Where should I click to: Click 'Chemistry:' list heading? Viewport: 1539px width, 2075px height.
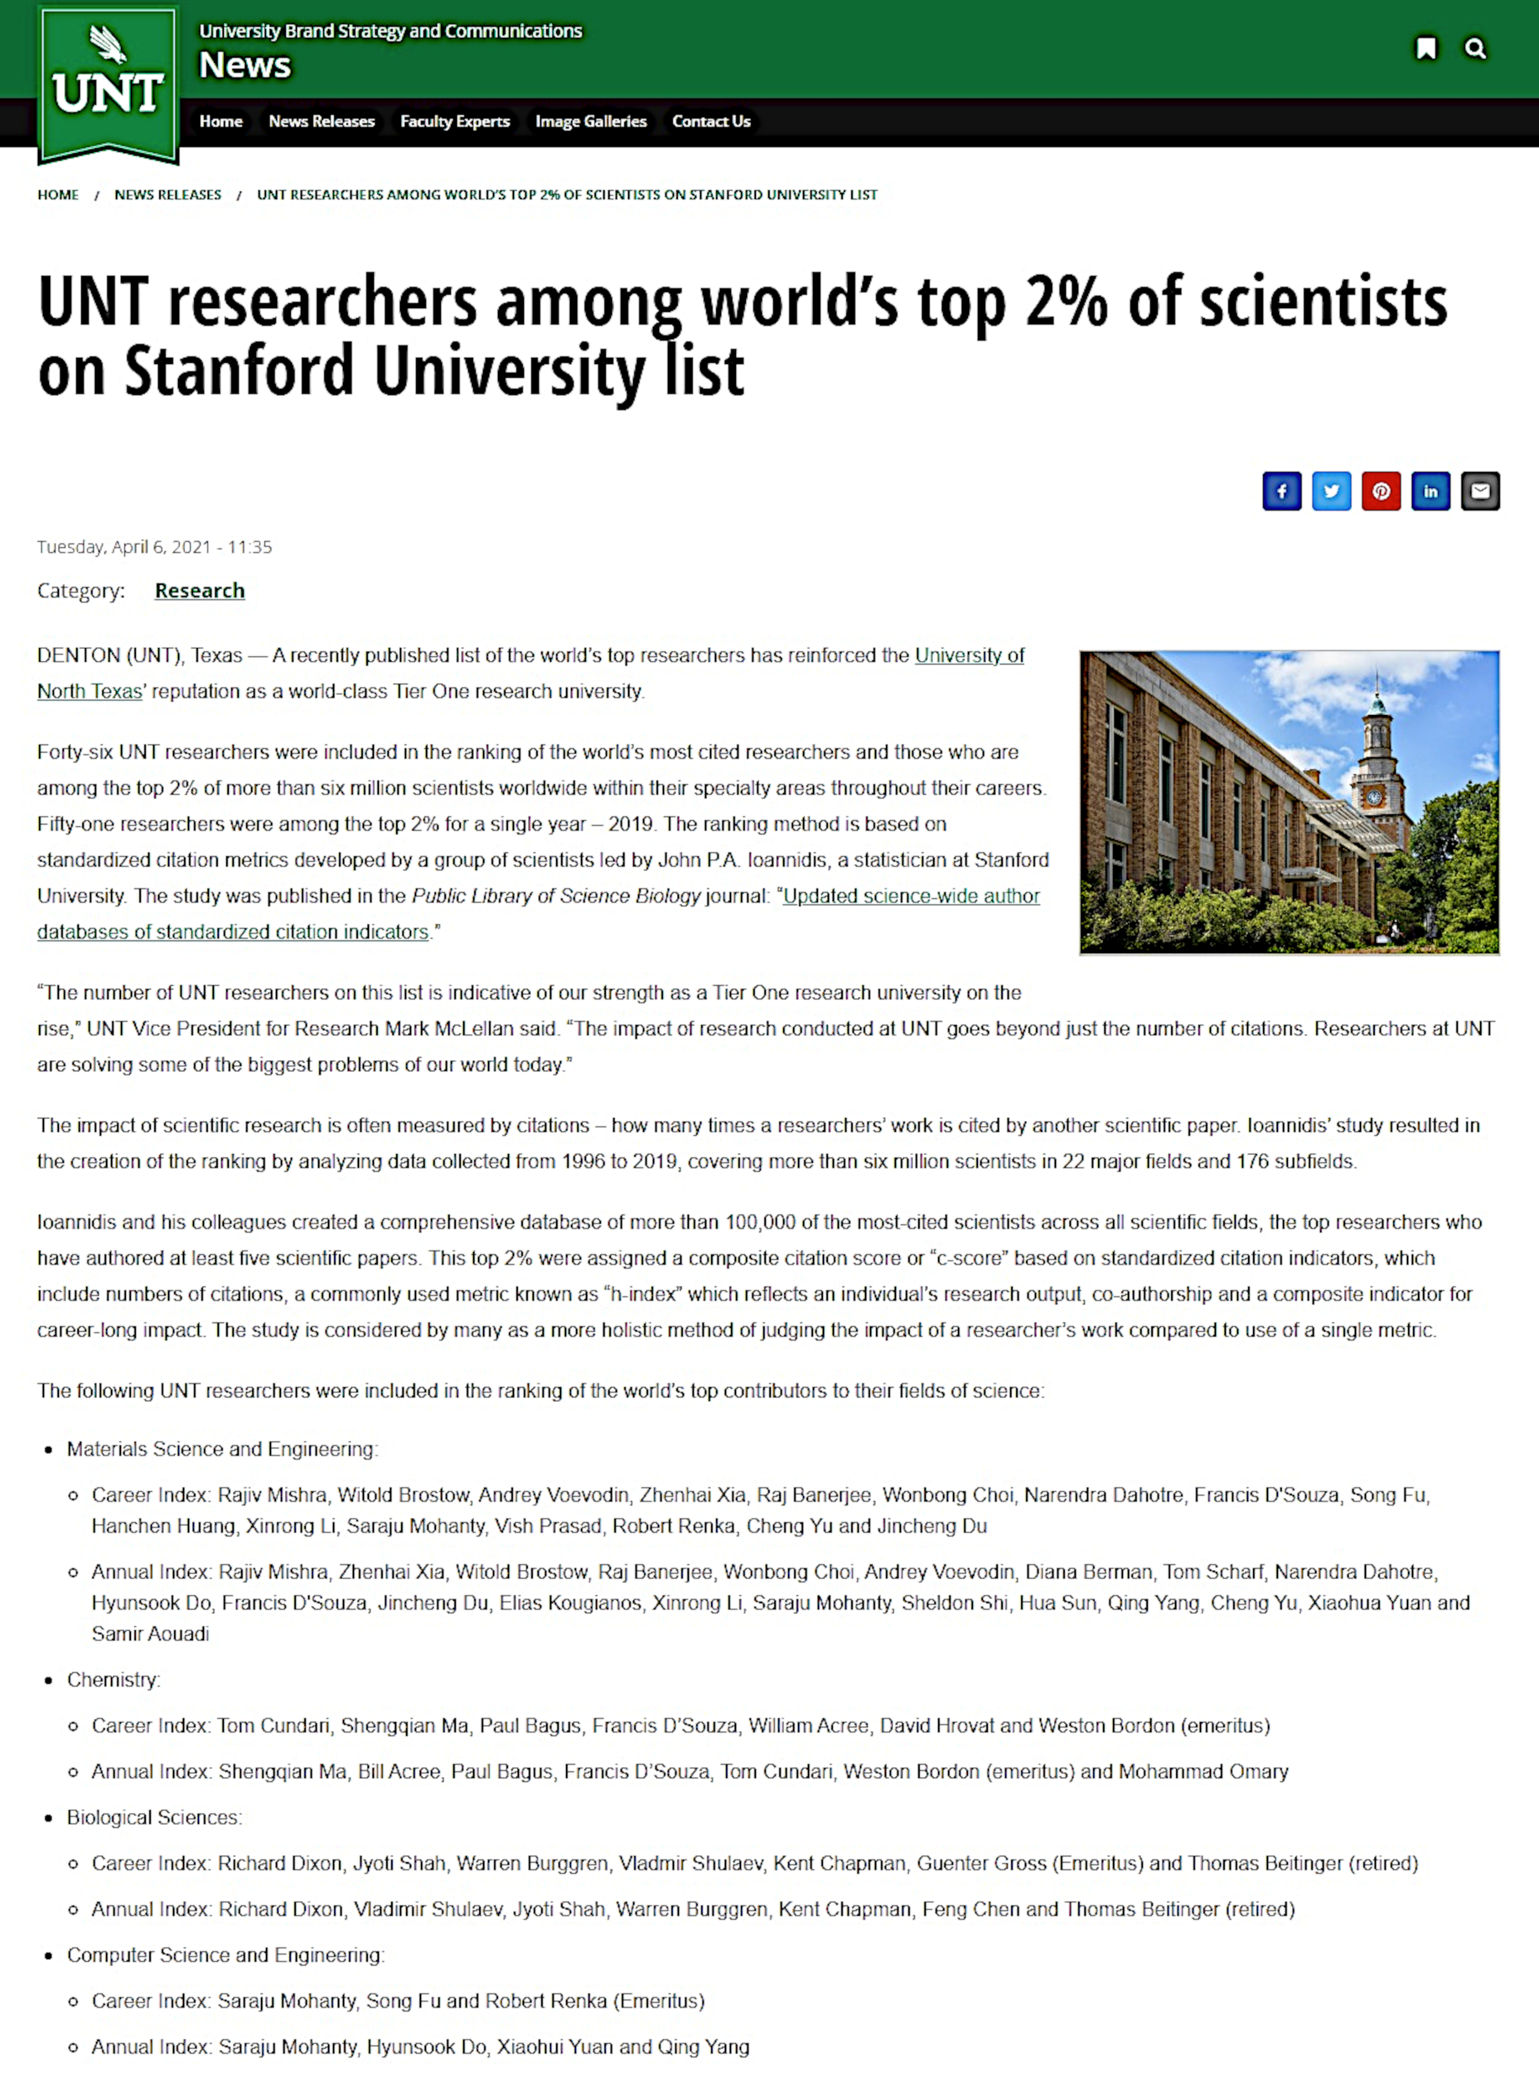tap(114, 1679)
